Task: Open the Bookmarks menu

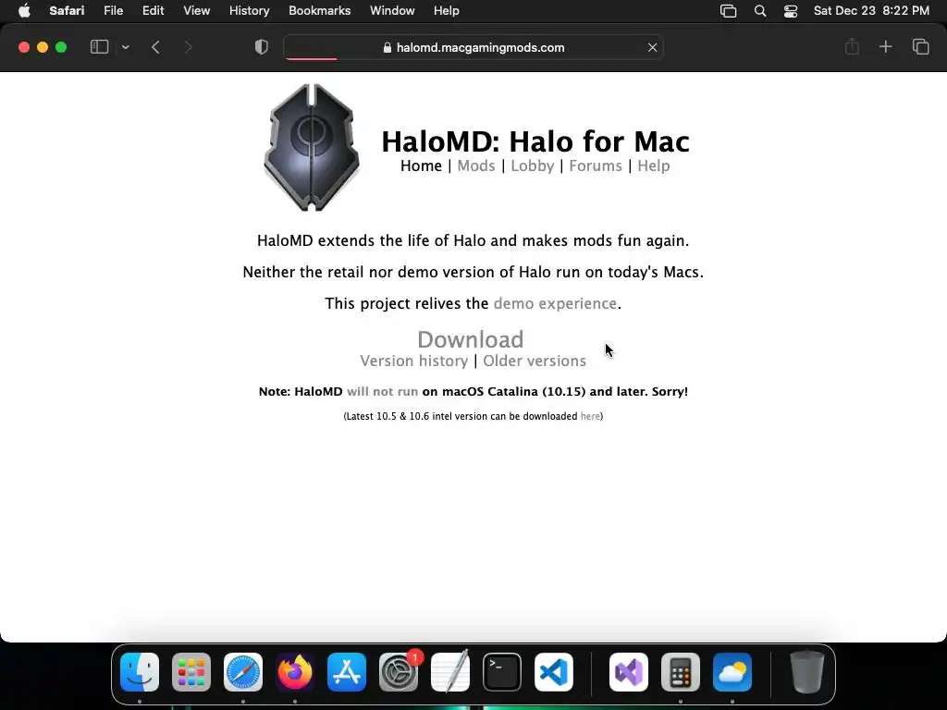Action: coord(319,11)
